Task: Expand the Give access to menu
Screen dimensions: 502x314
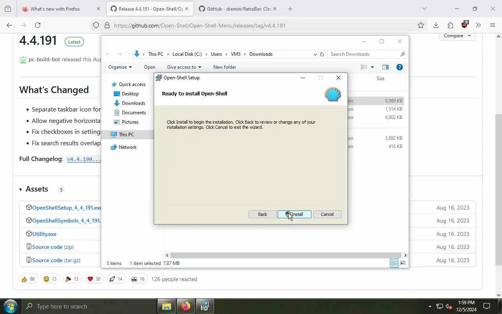Action: pyautogui.click(x=184, y=67)
